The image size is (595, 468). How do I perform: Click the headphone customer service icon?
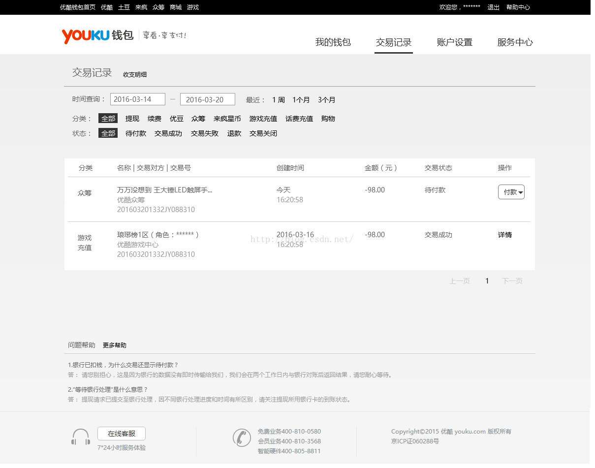click(81, 437)
